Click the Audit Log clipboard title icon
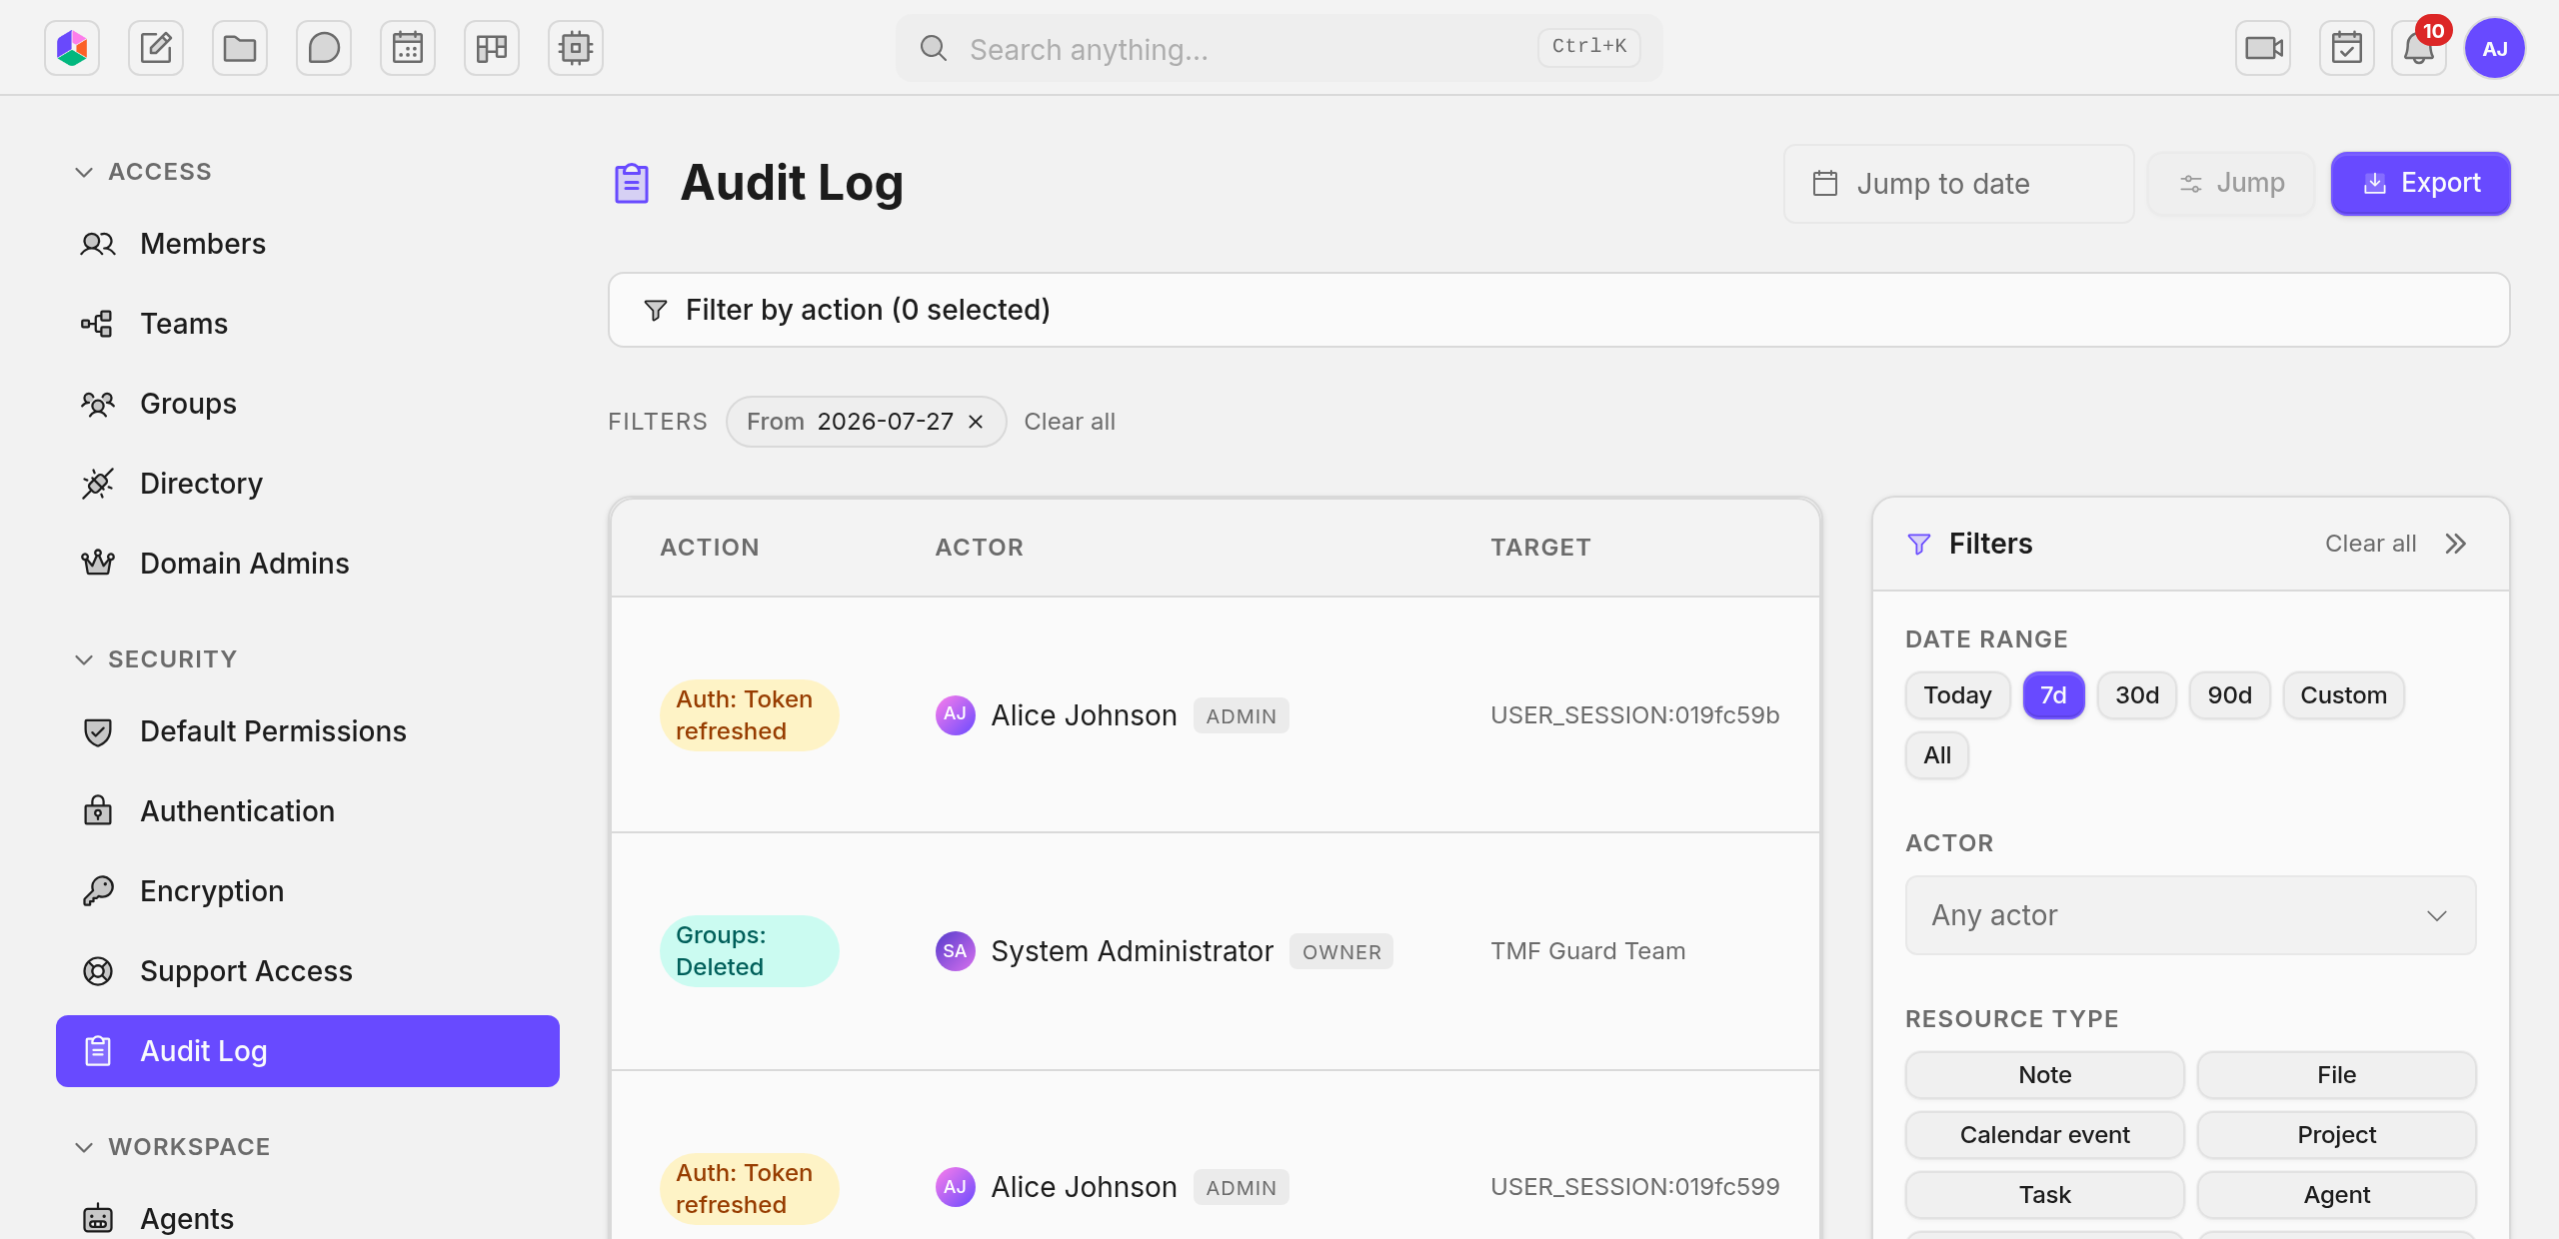This screenshot has height=1239, width=2559. tap(632, 184)
